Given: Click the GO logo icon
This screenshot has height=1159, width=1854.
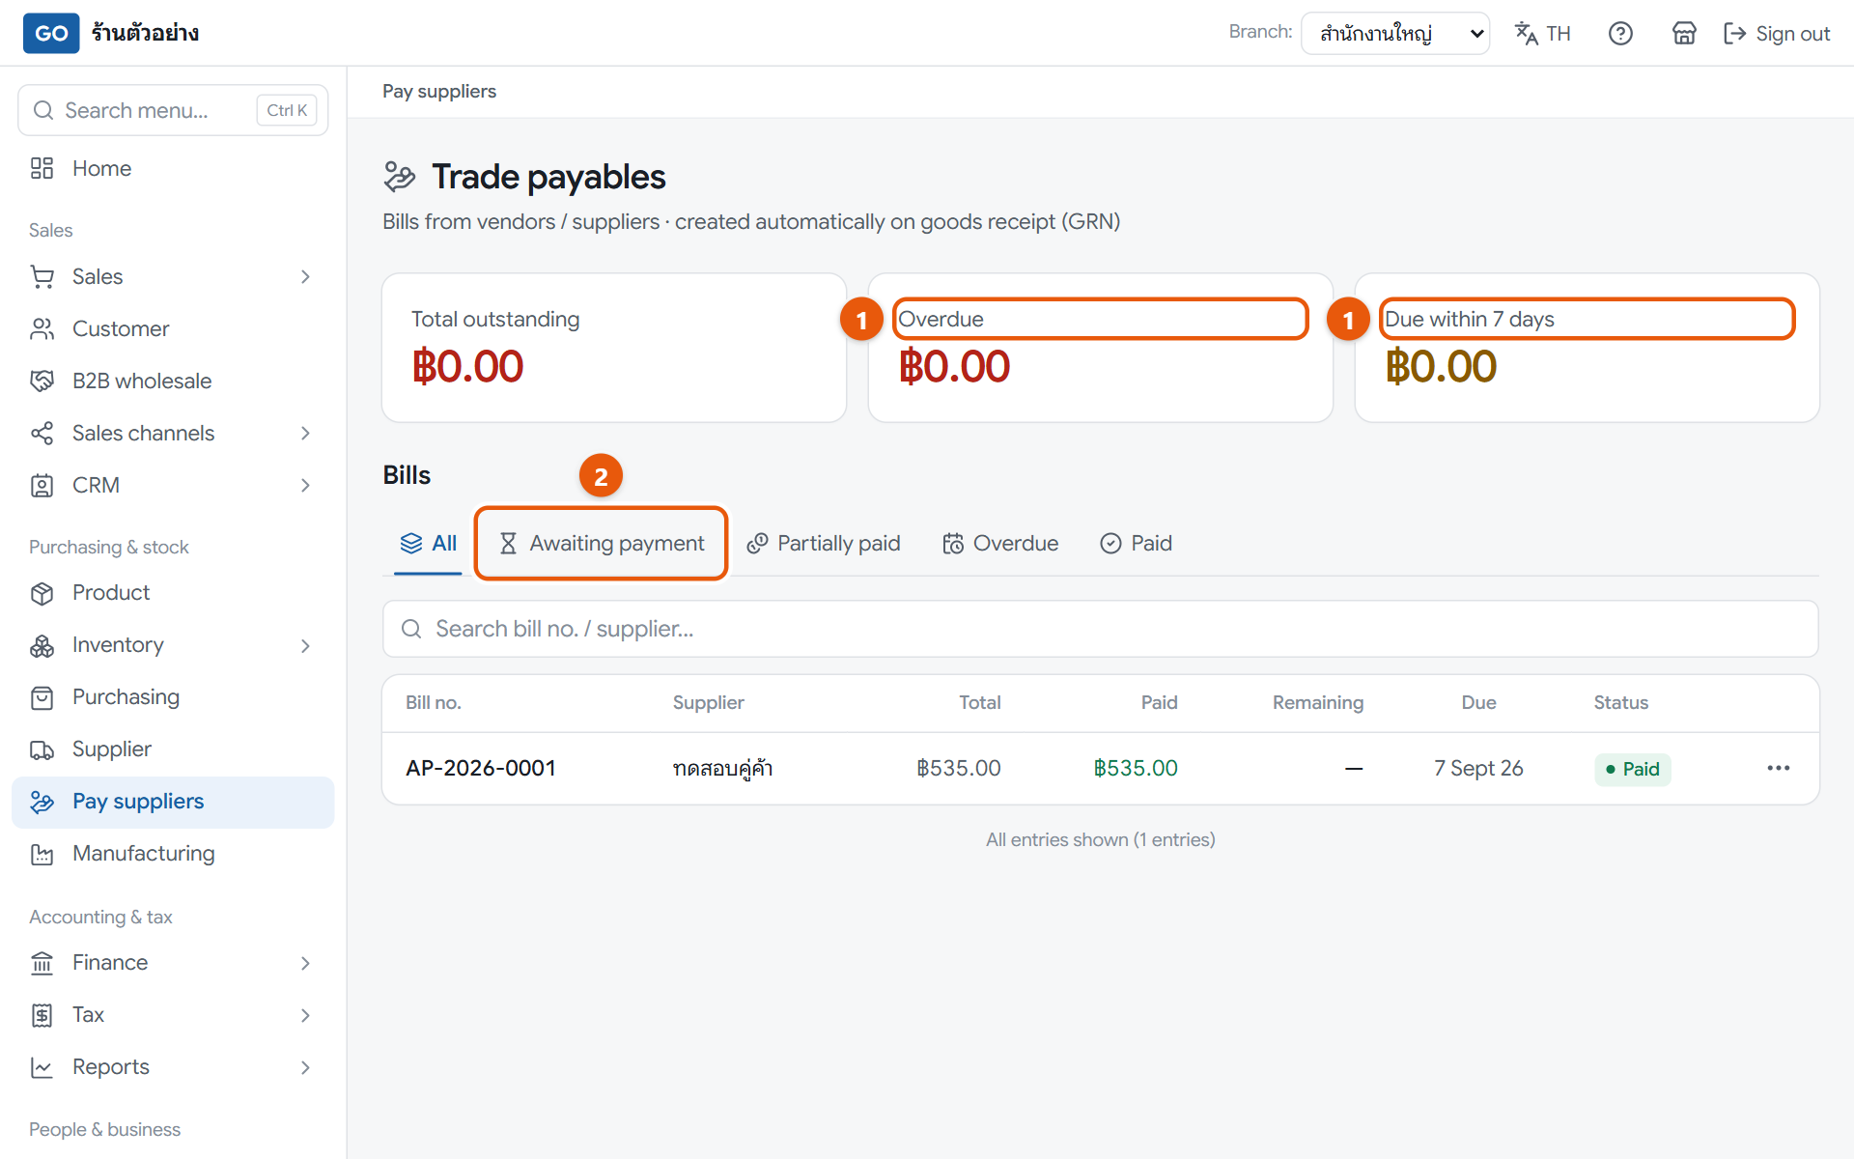Looking at the screenshot, I should [x=51, y=33].
